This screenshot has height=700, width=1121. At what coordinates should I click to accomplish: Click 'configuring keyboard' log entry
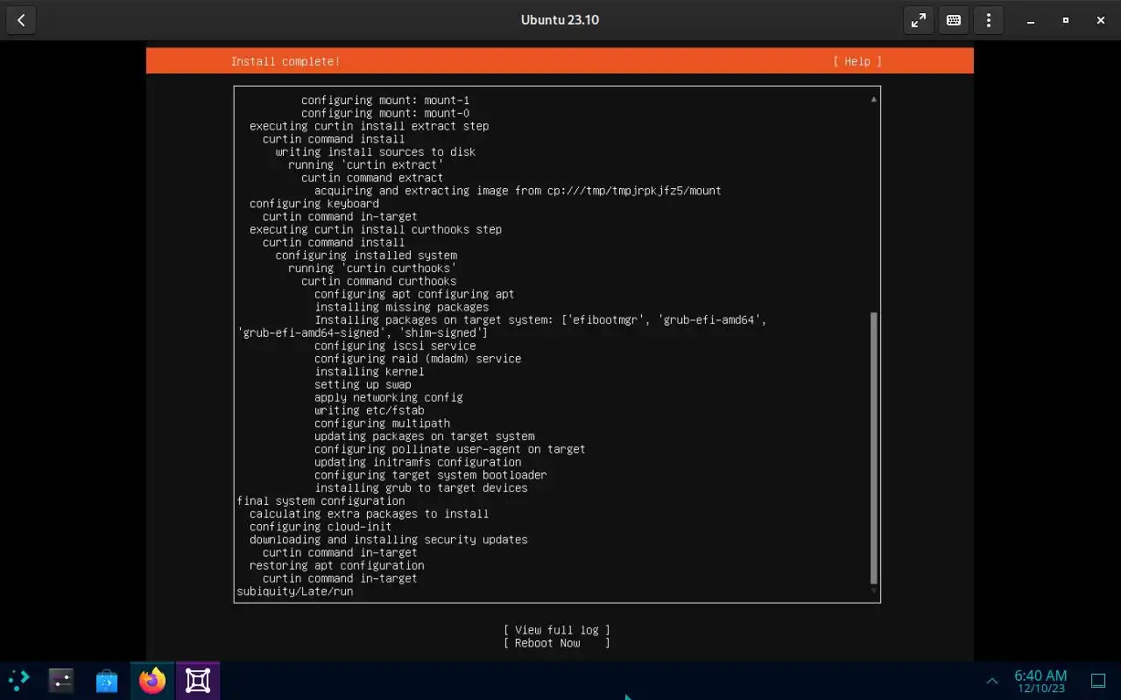(x=314, y=204)
